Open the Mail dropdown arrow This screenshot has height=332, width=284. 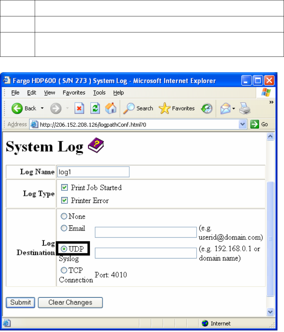coord(234,109)
